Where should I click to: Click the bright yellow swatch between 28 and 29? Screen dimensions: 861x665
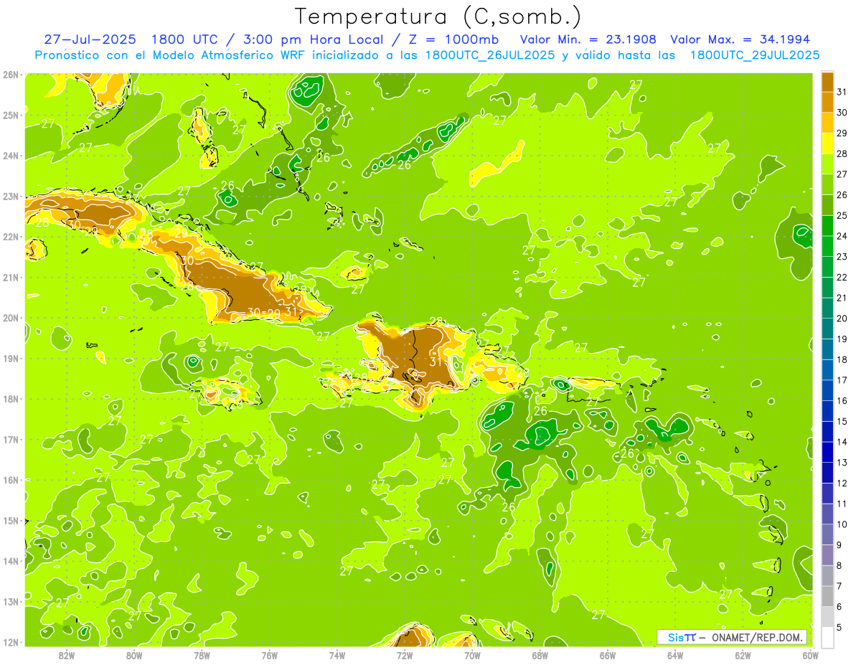coord(828,143)
